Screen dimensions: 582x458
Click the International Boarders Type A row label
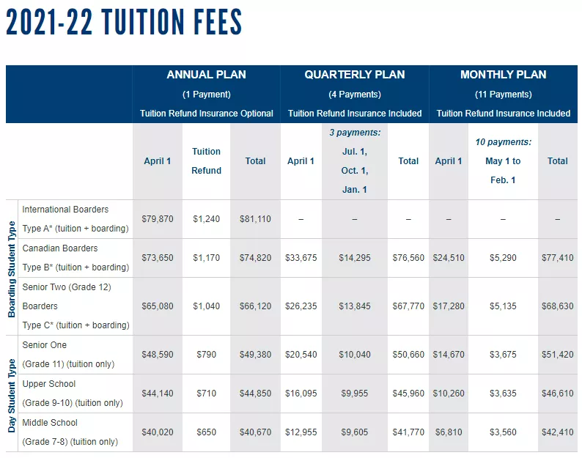(x=75, y=219)
